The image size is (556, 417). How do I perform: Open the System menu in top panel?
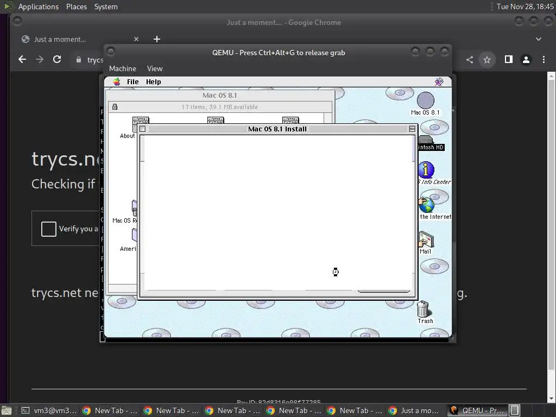pyautogui.click(x=106, y=7)
